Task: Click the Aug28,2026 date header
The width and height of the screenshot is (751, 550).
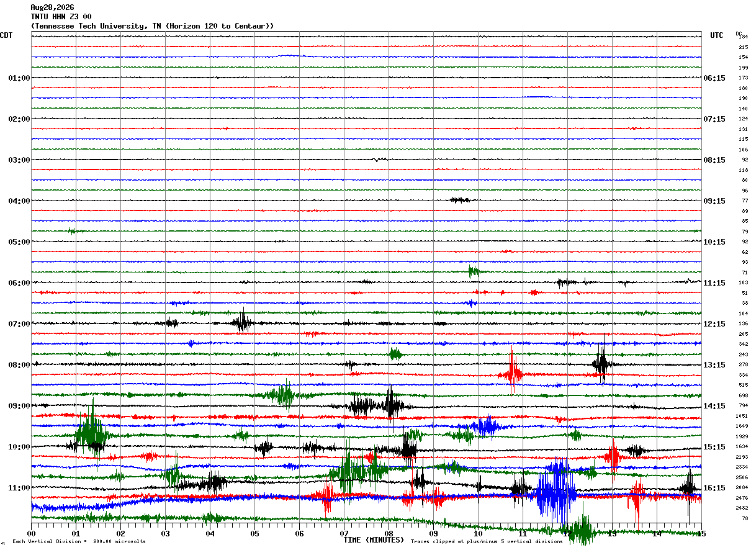Action: [x=52, y=7]
